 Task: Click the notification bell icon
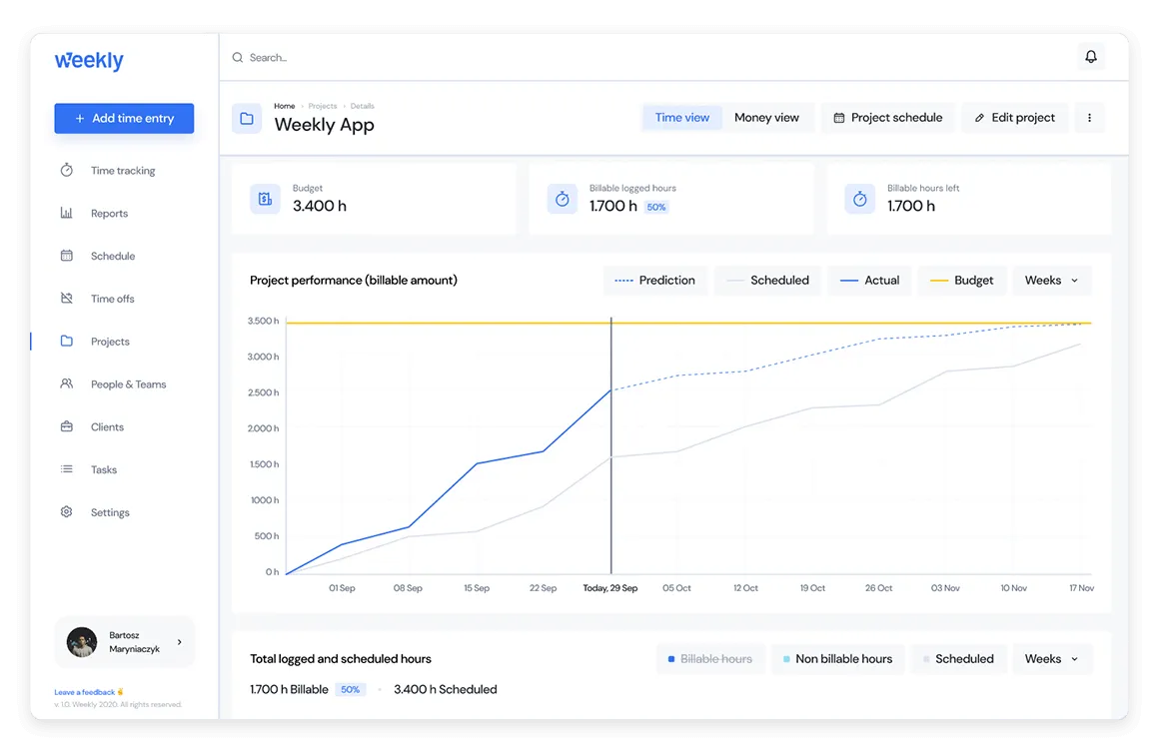[x=1091, y=57]
